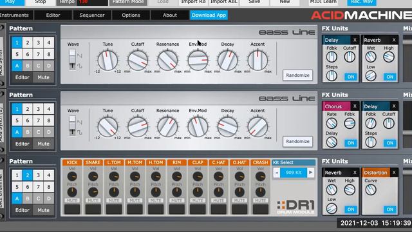Click the second Bass Line Env.Mod knob
This screenshot has width=412, height=232.
(198, 127)
